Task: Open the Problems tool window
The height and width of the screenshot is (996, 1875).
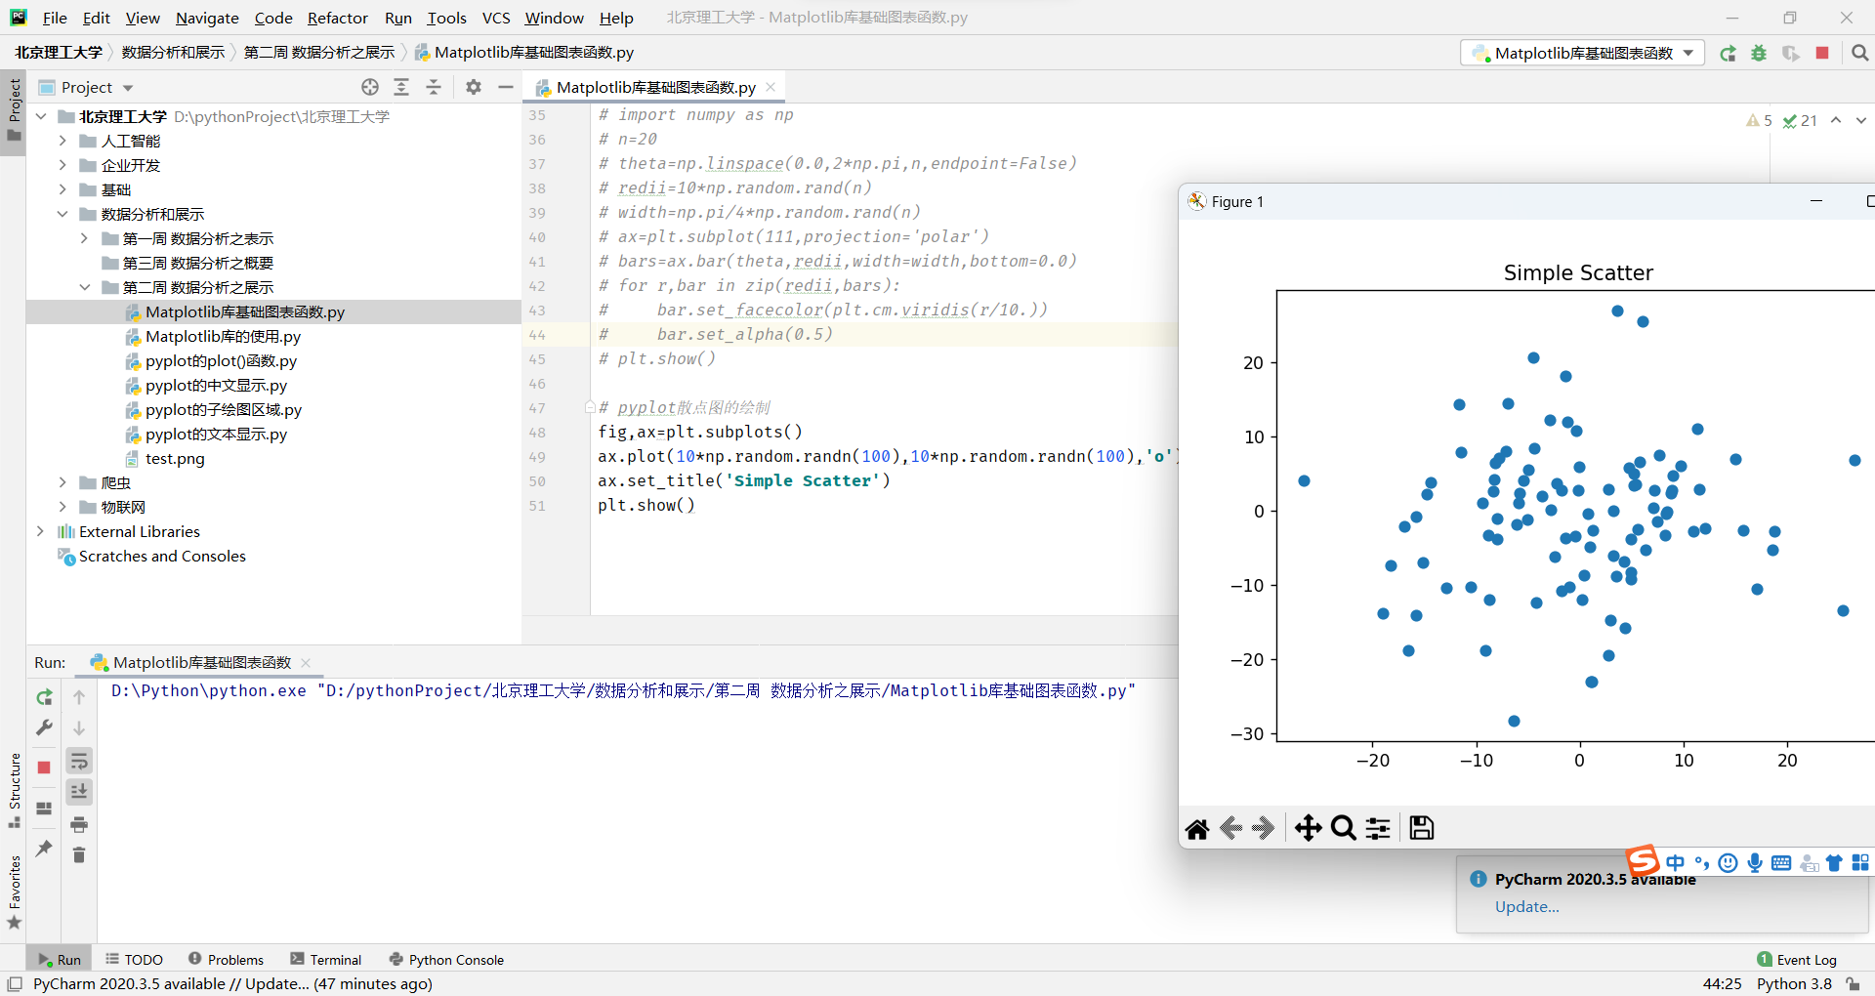Action: tap(226, 960)
